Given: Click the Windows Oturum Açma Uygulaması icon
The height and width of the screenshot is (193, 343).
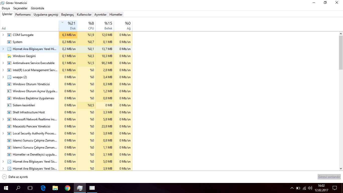Looking at the screenshot, I should (9, 91).
